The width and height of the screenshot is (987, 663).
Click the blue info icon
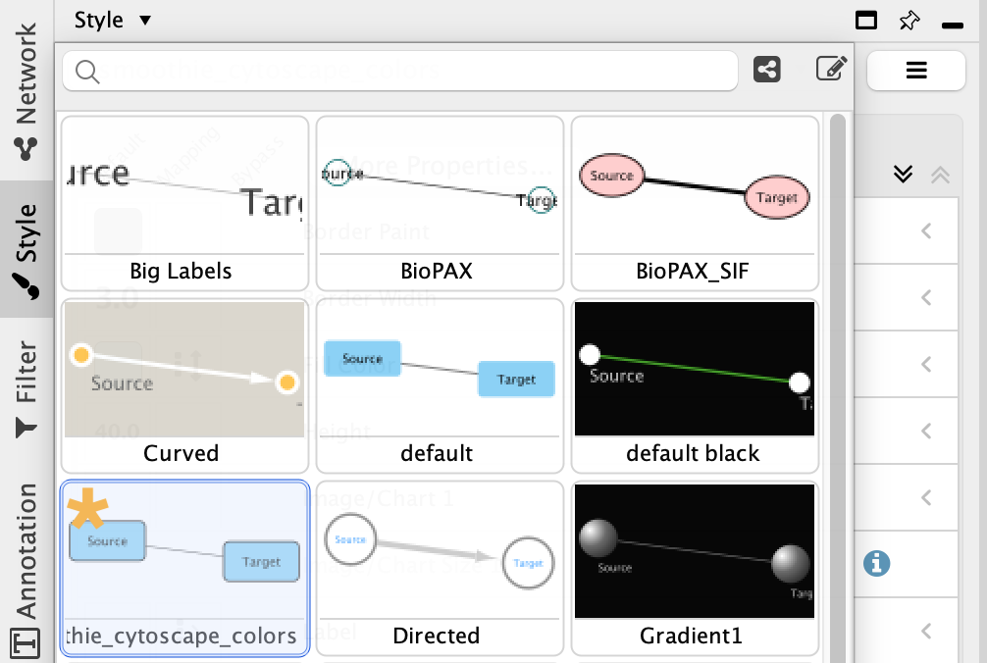click(x=876, y=564)
